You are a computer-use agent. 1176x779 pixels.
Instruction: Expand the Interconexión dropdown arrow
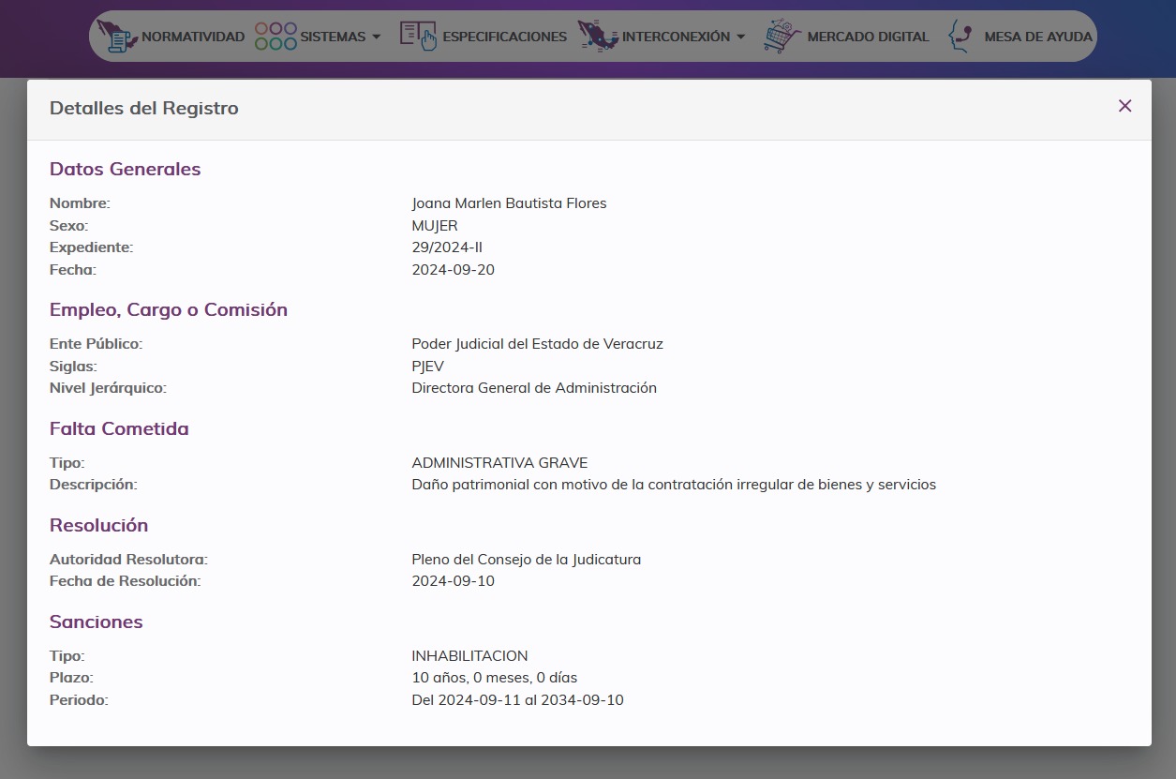click(741, 37)
